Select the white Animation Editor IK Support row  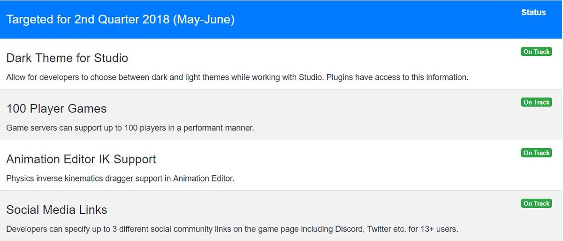click(x=281, y=165)
